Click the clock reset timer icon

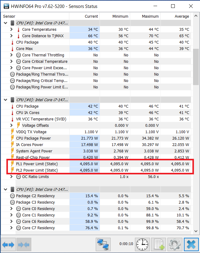pyautogui.click(x=142, y=245)
